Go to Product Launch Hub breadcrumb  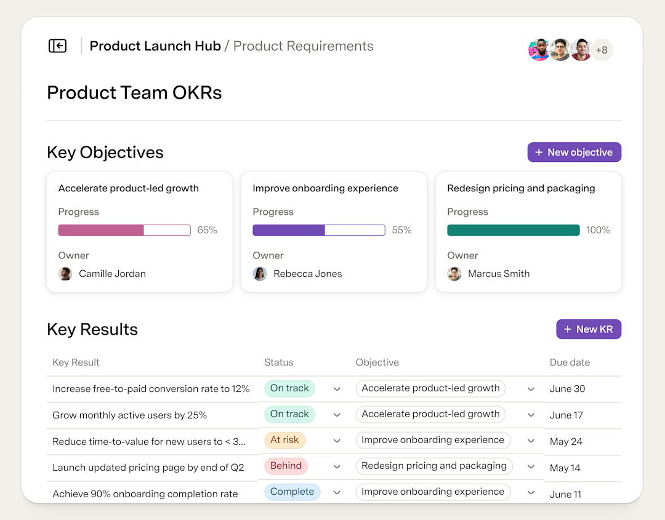155,46
